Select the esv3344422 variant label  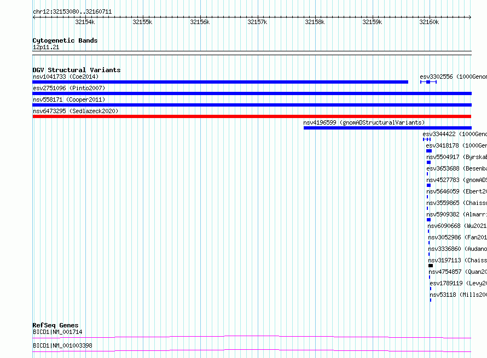tap(455, 134)
